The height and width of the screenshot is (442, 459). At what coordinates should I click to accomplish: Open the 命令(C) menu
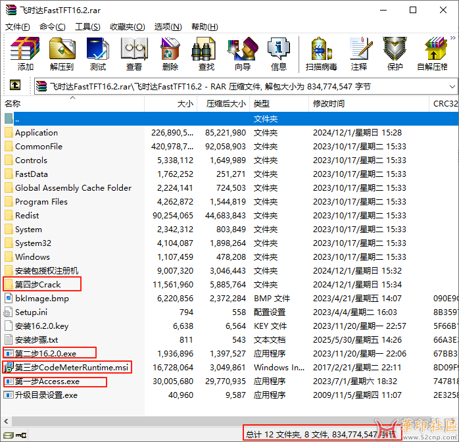pos(53,27)
